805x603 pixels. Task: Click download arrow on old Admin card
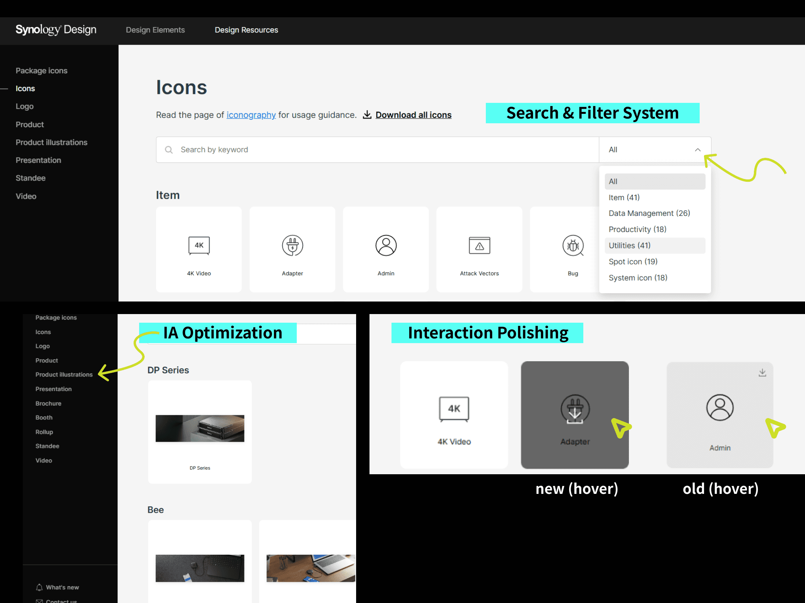pos(762,373)
